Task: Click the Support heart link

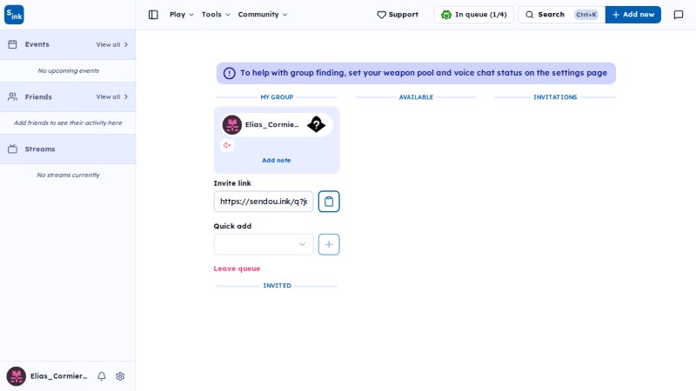Action: point(398,15)
